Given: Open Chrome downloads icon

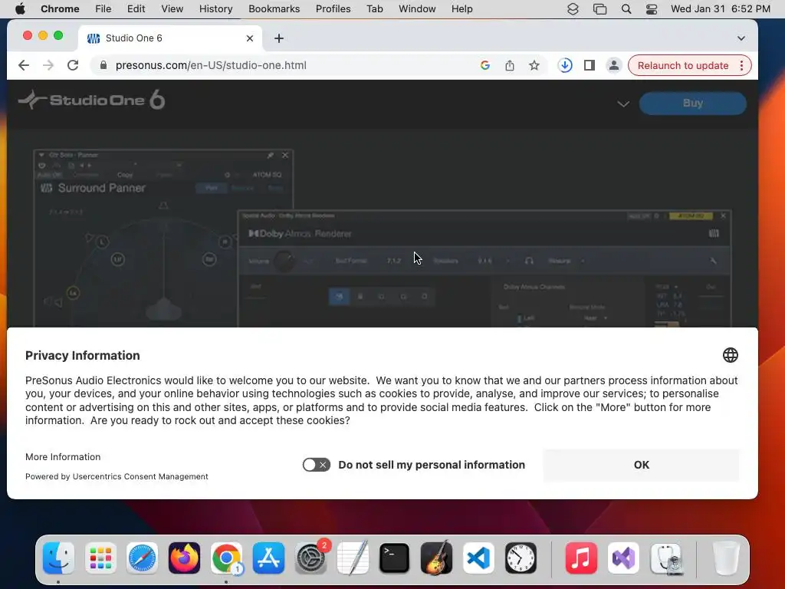Looking at the screenshot, I should tap(565, 65).
